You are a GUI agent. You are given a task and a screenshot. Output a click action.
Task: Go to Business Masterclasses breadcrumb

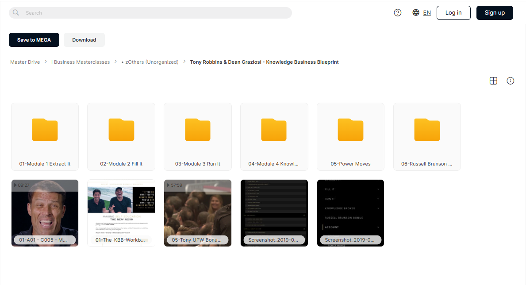[81, 62]
